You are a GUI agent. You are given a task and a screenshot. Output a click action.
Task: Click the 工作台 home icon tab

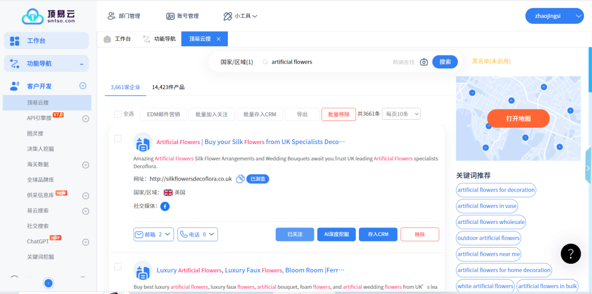pos(117,39)
